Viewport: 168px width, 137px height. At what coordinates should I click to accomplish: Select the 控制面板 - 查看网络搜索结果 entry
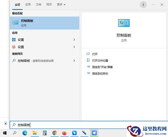point(45,61)
